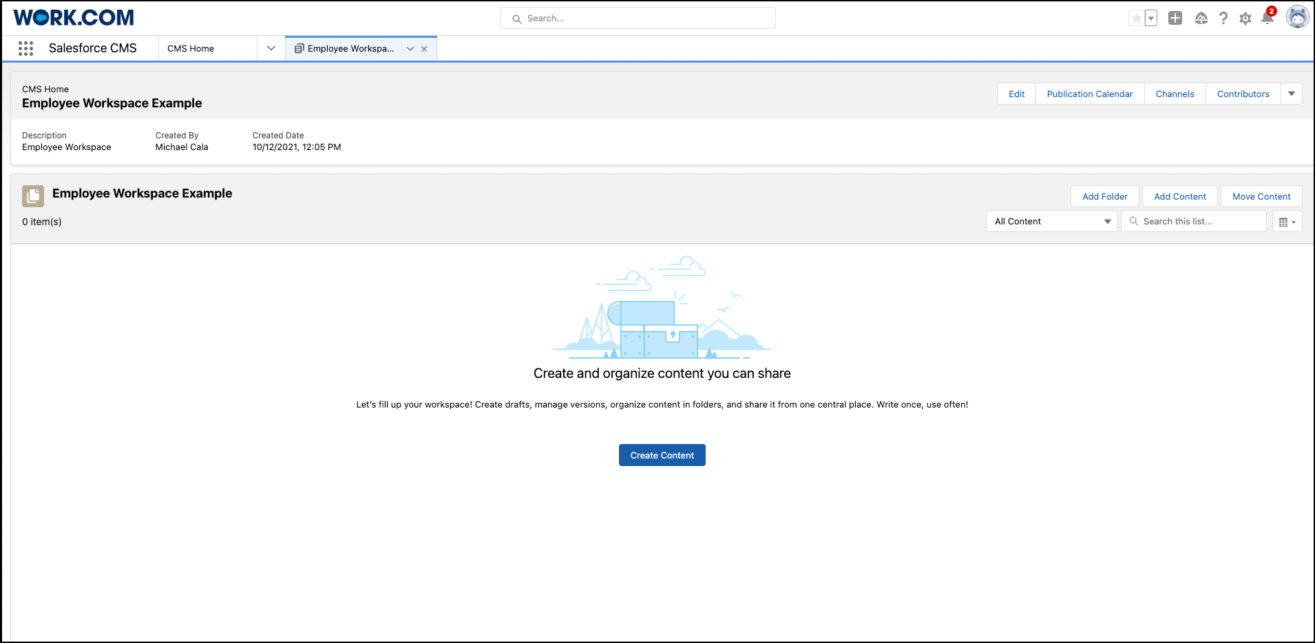The width and height of the screenshot is (1315, 643).
Task: Click the Employee Workspace description value
Action: click(67, 147)
